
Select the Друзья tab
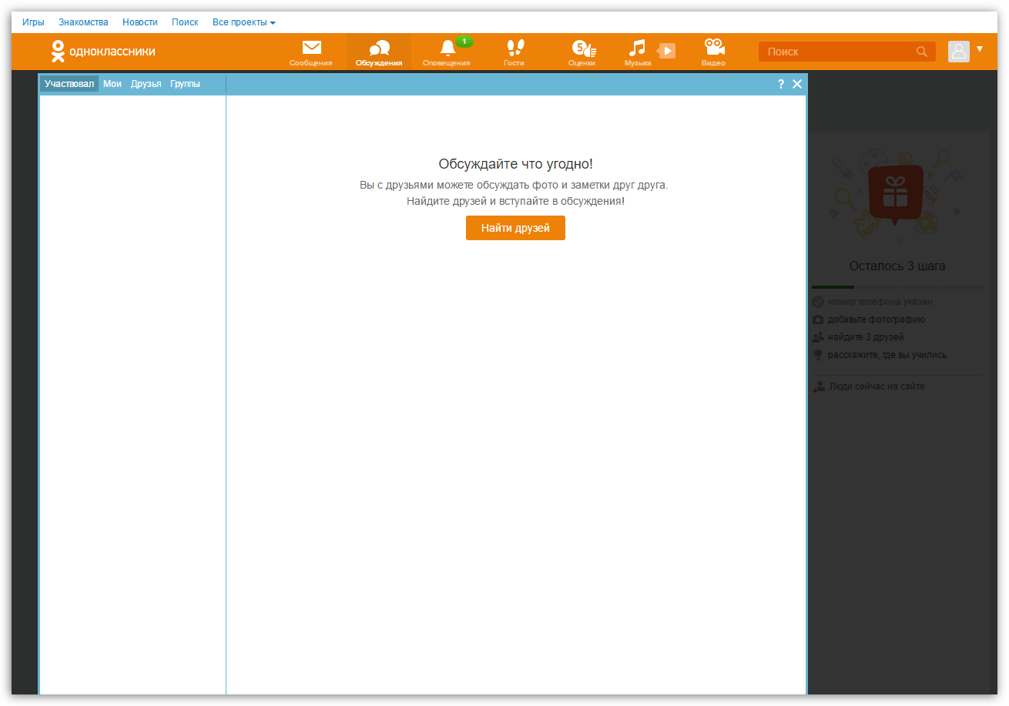click(x=146, y=84)
